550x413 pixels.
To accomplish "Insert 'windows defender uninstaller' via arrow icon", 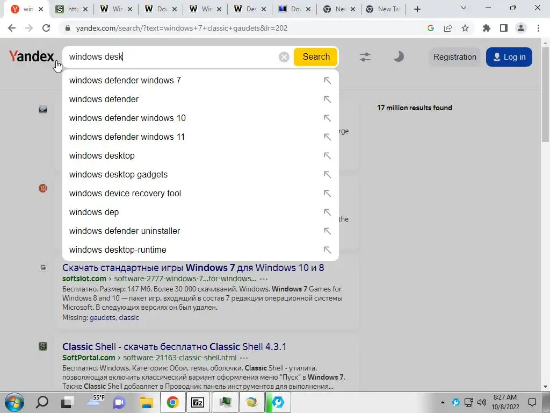I will [x=327, y=231].
